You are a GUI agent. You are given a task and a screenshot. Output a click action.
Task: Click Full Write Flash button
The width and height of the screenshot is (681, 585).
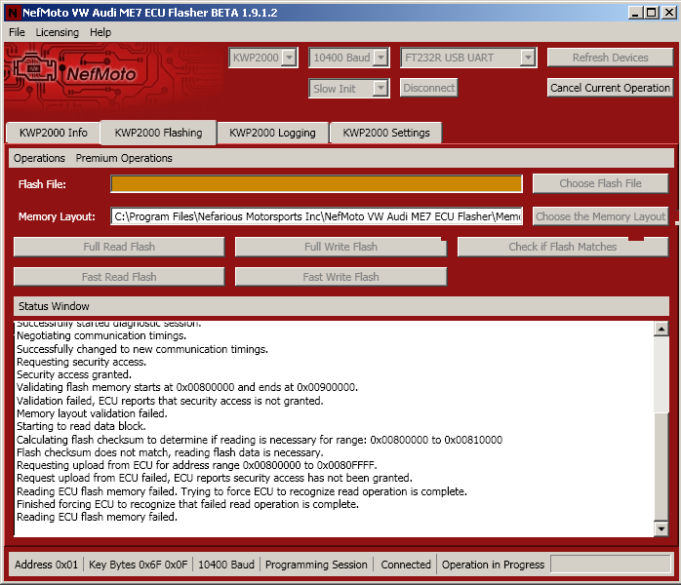(340, 247)
